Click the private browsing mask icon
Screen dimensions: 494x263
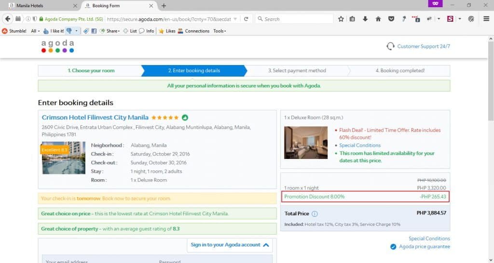436,3
